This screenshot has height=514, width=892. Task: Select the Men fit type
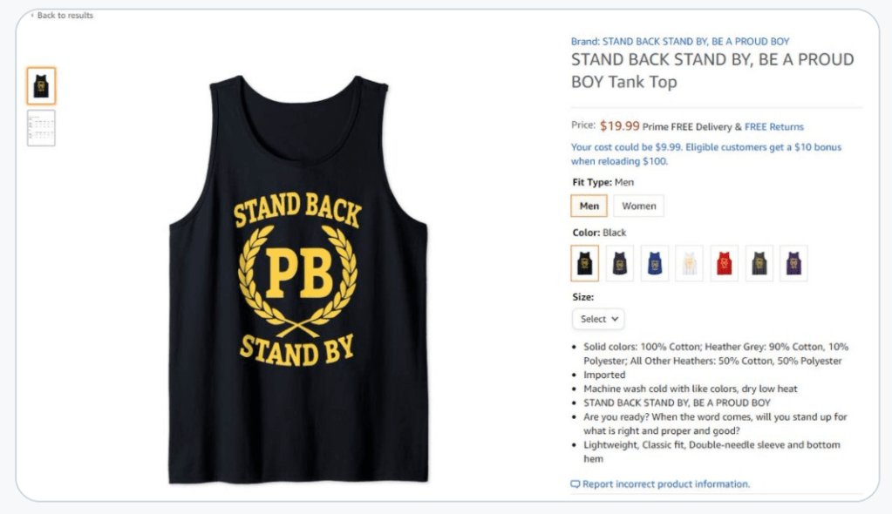[x=589, y=206]
